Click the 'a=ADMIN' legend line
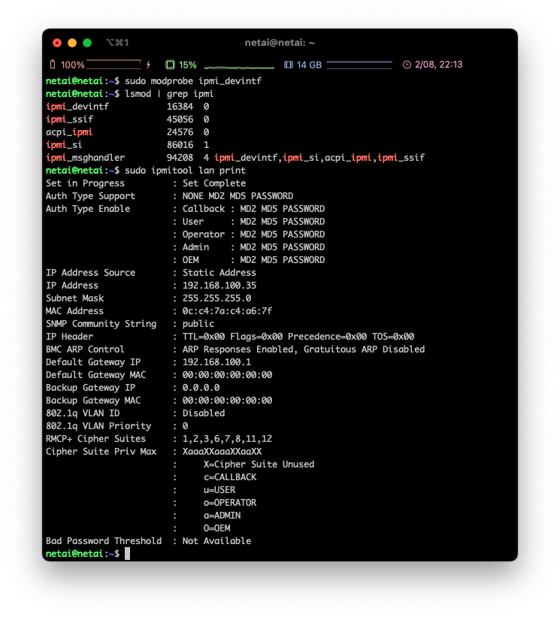 pos(222,516)
